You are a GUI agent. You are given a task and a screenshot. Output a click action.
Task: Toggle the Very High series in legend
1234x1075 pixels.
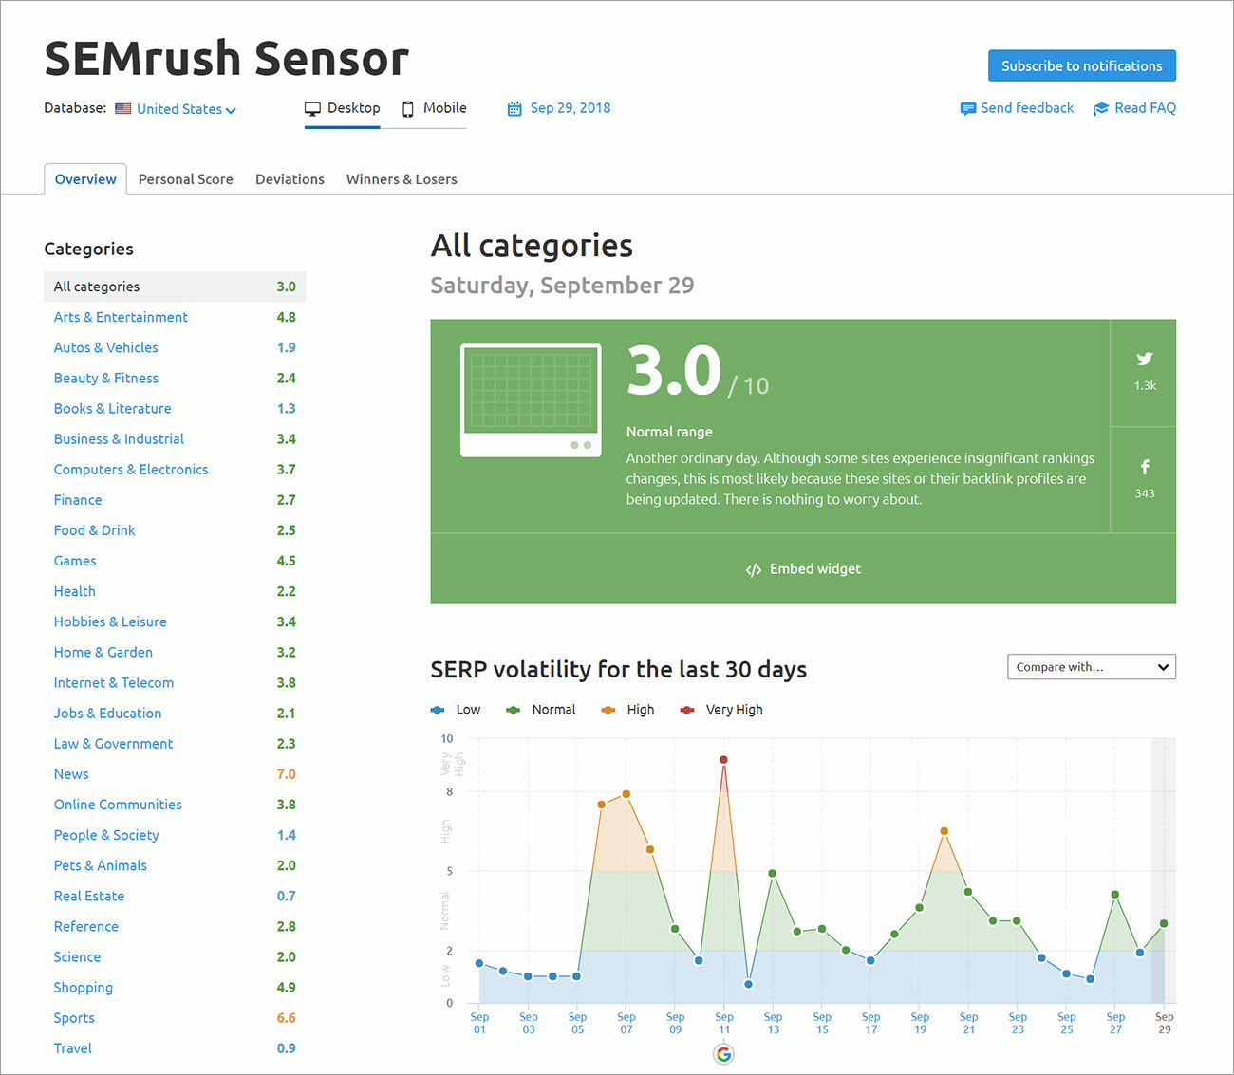721,710
